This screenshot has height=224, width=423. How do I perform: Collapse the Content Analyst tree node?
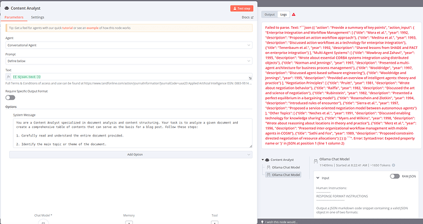point(263,160)
